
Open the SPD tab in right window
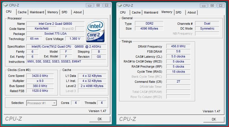coord(178,12)
